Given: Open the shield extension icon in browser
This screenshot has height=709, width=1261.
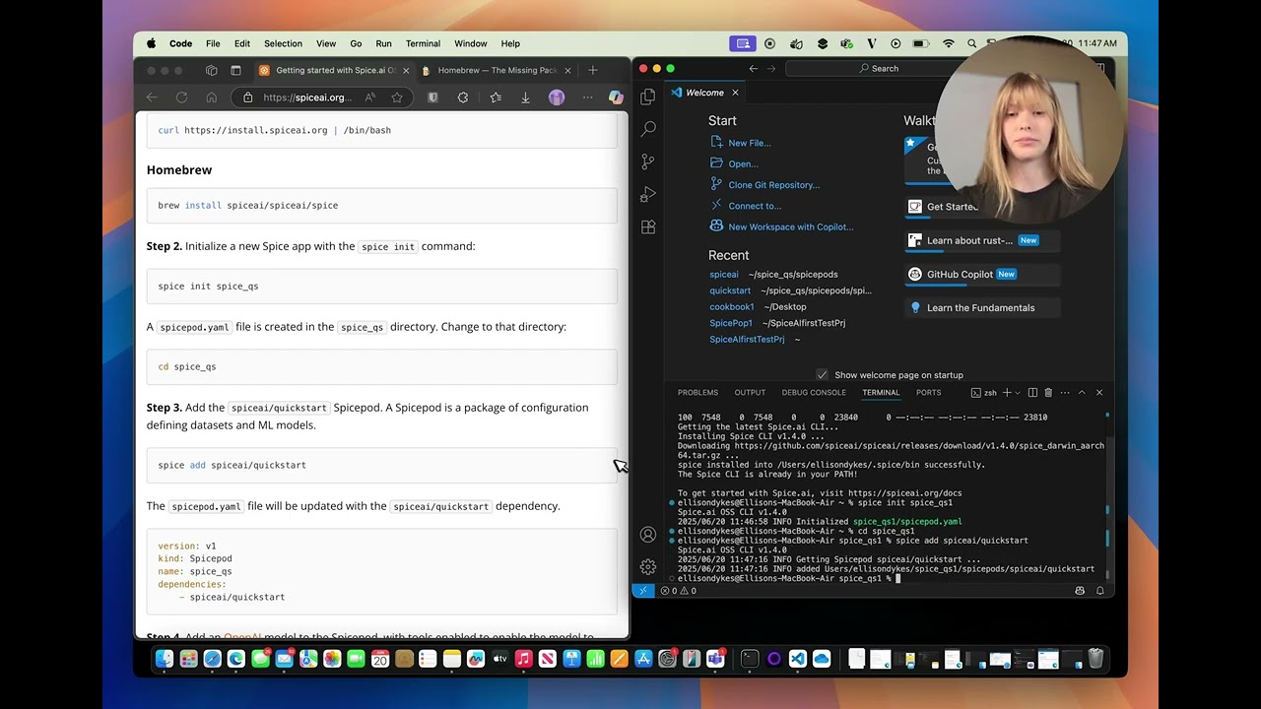Looking at the screenshot, I should pos(432,97).
